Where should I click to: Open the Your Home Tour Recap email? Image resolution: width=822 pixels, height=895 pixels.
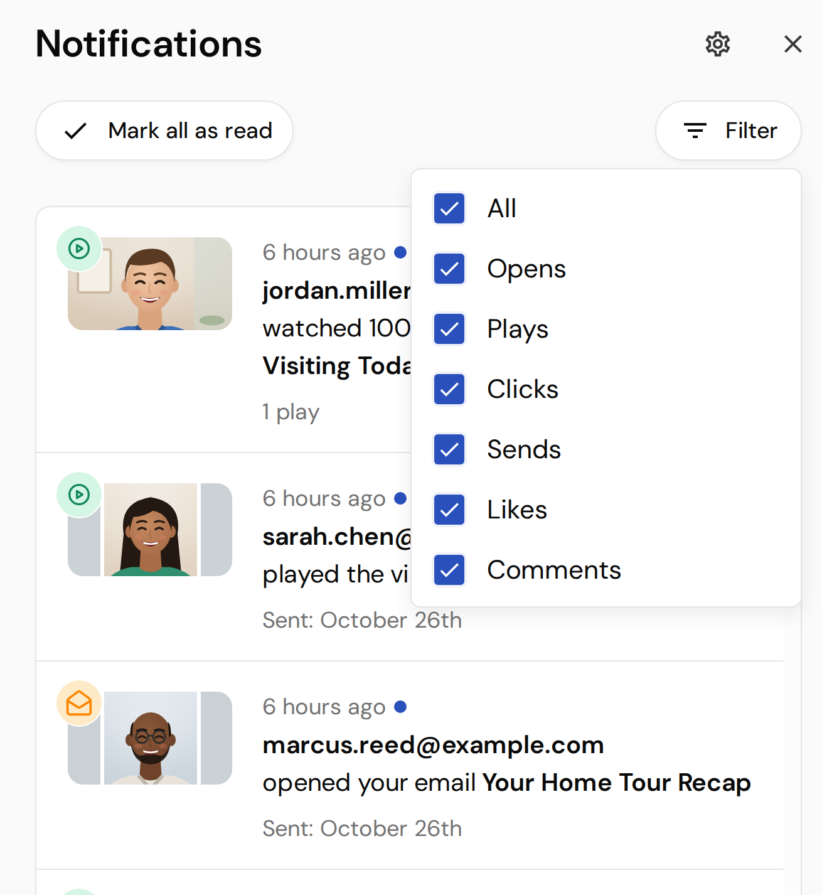tap(617, 783)
